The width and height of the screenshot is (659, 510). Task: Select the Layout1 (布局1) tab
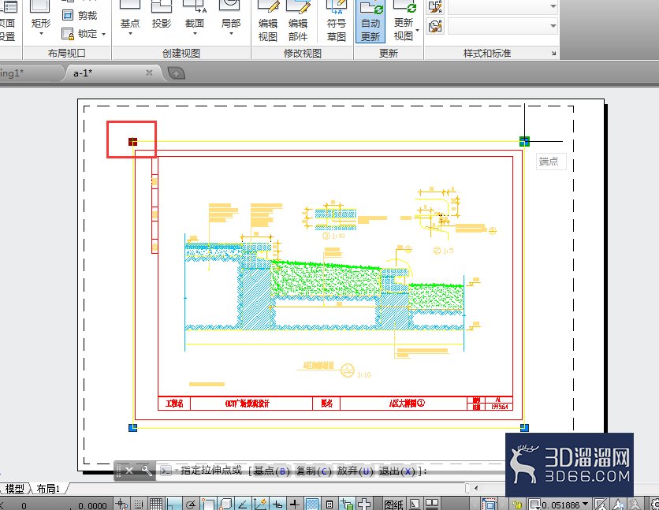tap(48, 489)
